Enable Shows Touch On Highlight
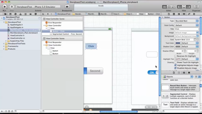 point(175,62)
